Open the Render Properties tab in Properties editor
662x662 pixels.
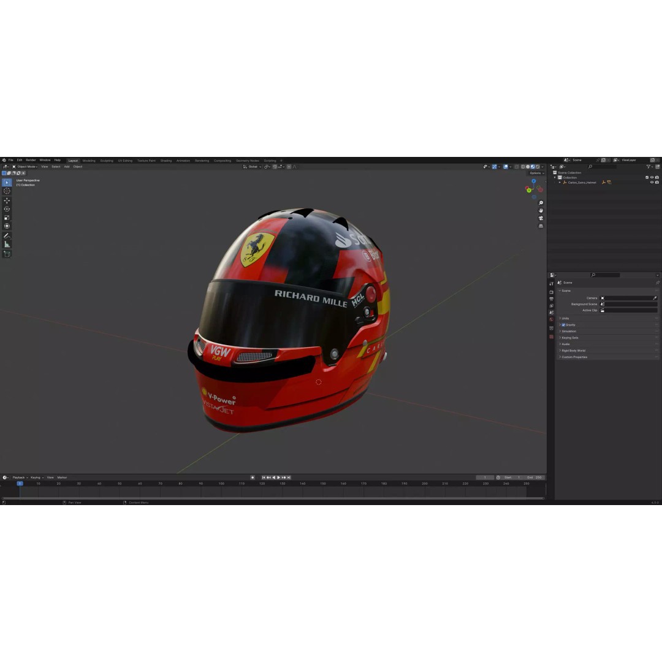552,292
